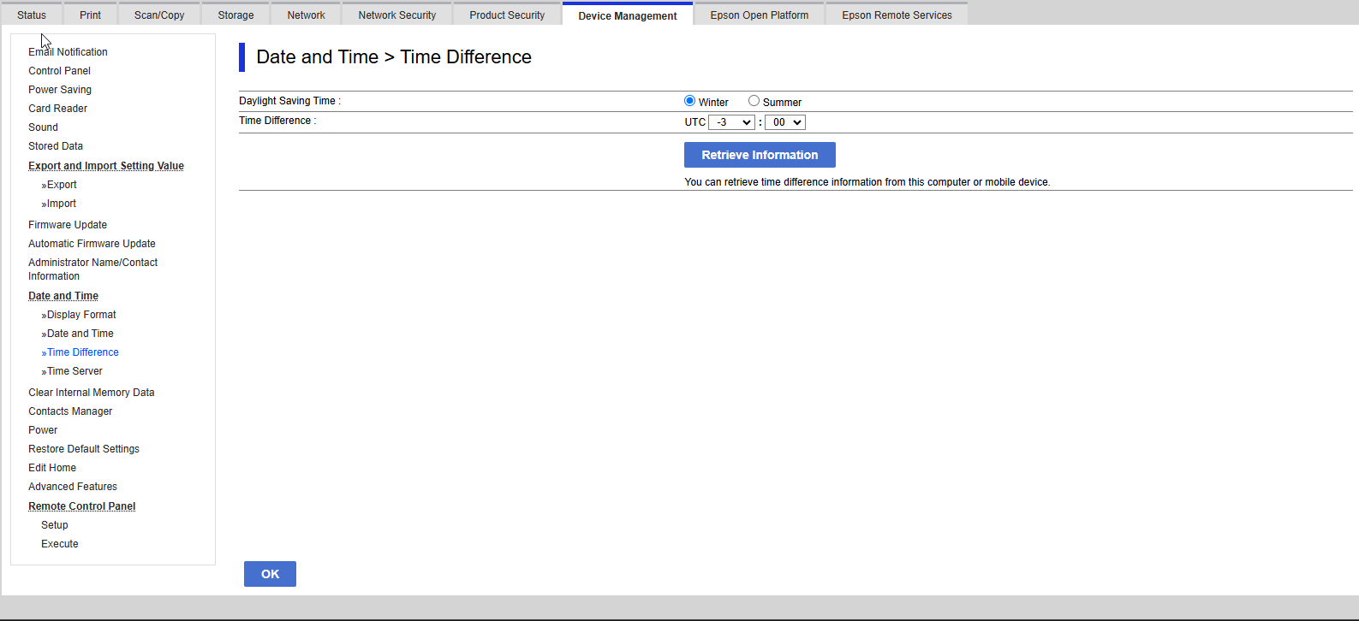The height and width of the screenshot is (621, 1359).
Task: Select Display Format under Date and Time
Action: click(81, 315)
